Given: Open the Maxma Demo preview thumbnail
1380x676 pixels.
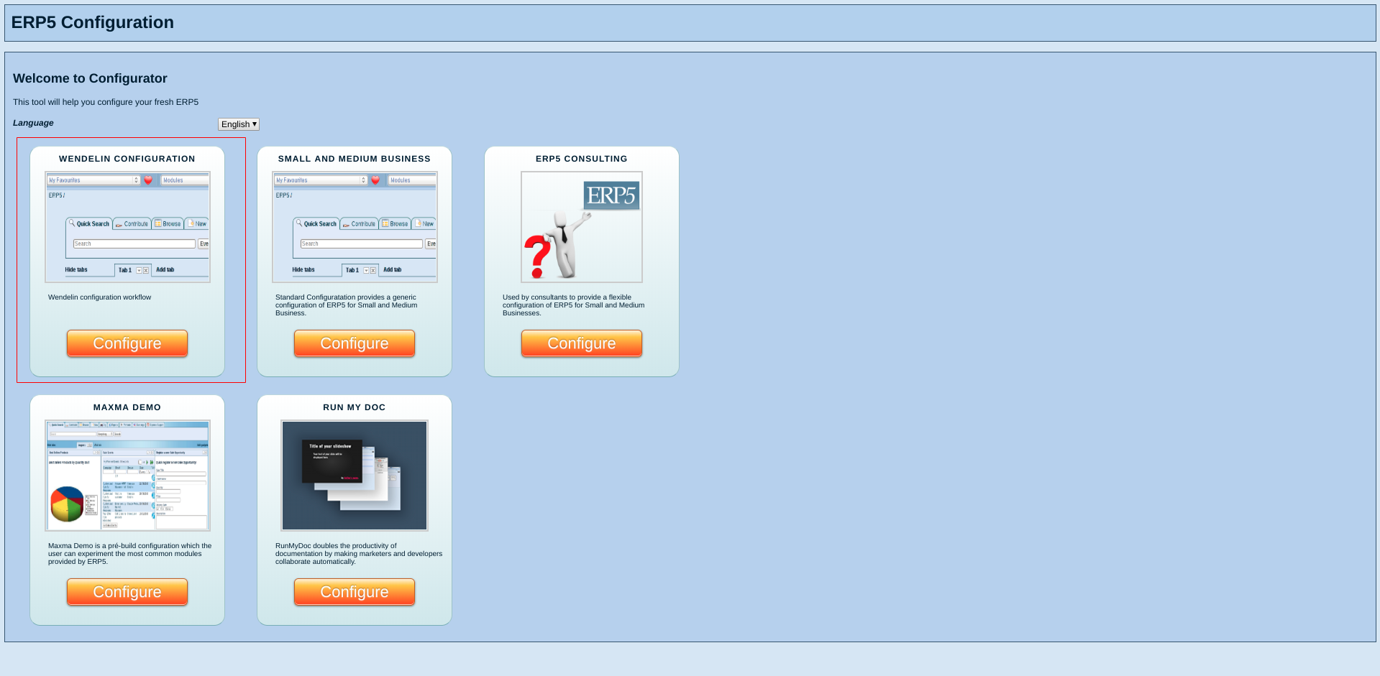Looking at the screenshot, I should click(127, 476).
